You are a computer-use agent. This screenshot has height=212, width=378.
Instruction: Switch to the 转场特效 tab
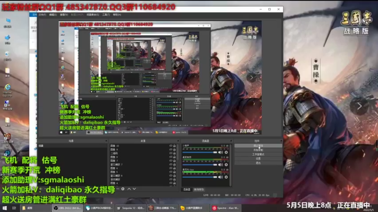(x=198, y=189)
